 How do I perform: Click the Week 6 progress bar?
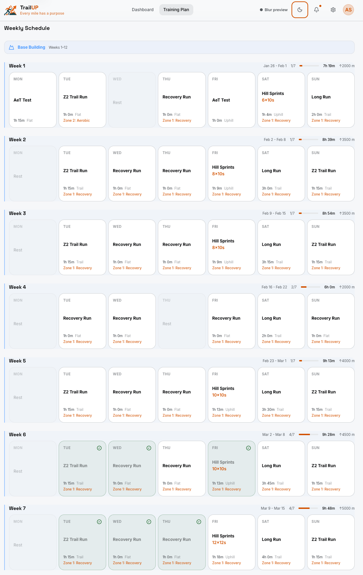tap(309, 434)
